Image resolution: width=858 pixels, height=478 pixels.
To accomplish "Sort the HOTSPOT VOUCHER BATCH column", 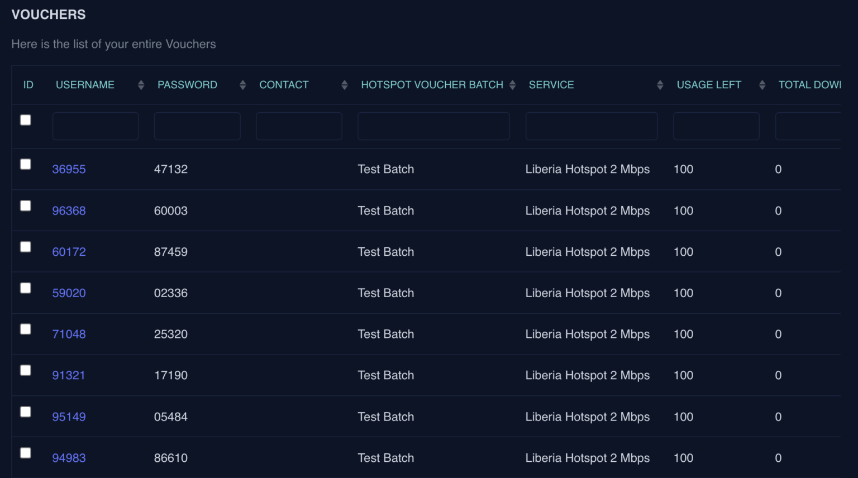I will [513, 84].
